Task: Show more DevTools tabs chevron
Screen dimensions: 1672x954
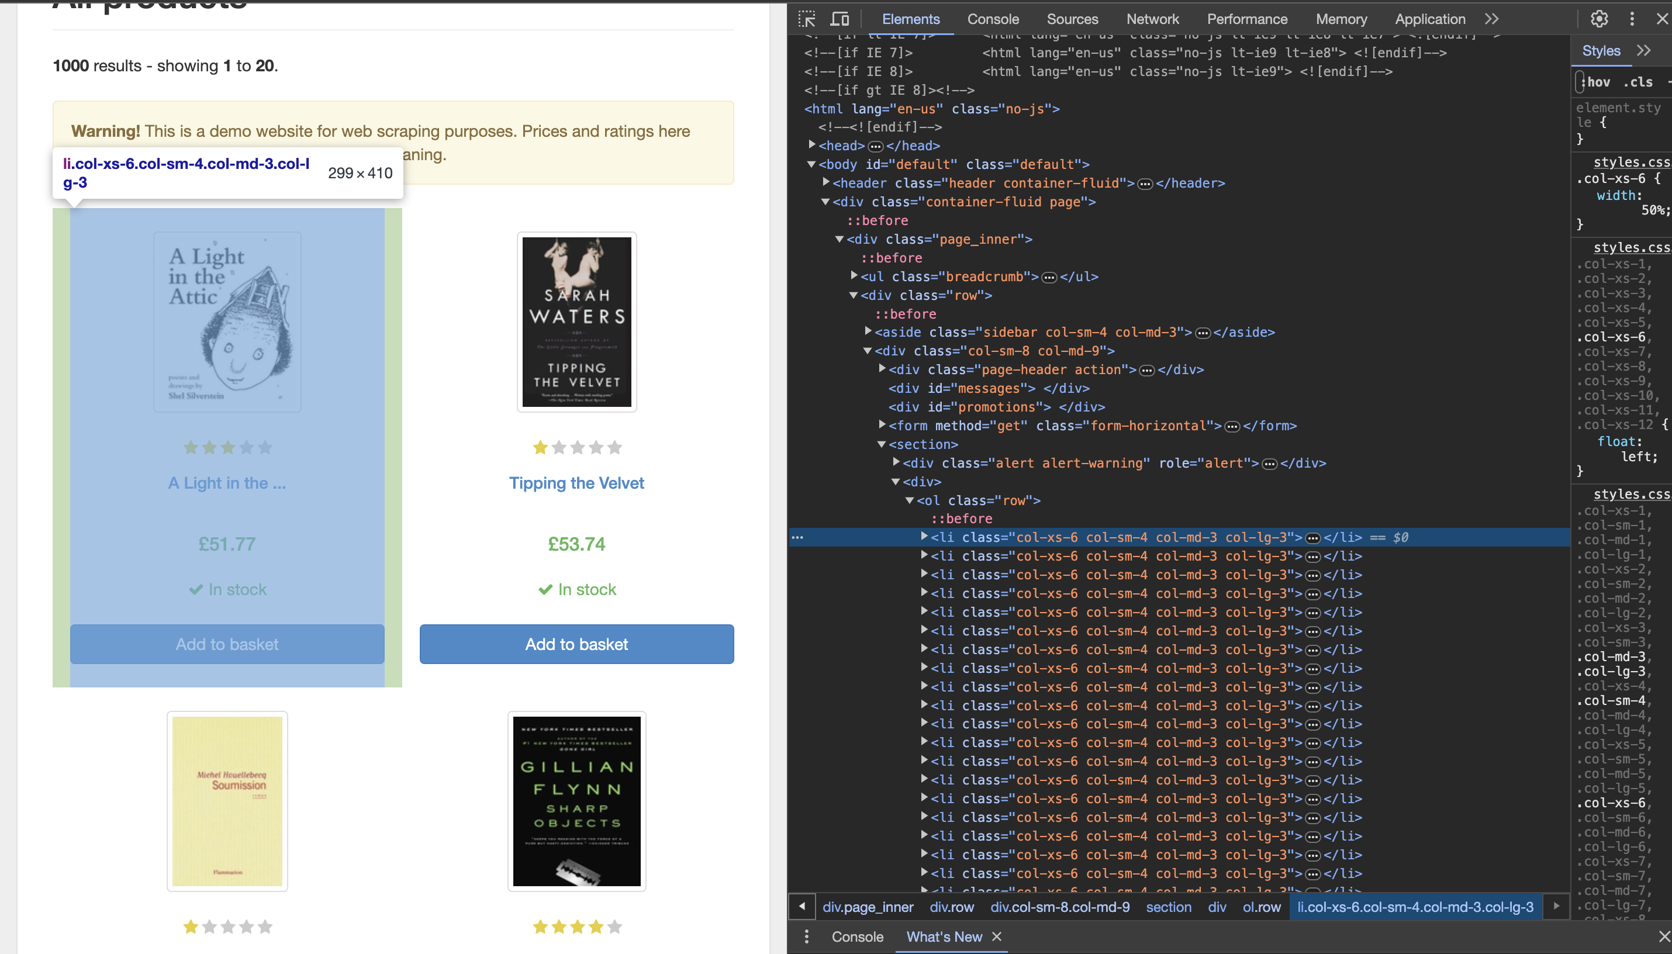Action: (1492, 19)
